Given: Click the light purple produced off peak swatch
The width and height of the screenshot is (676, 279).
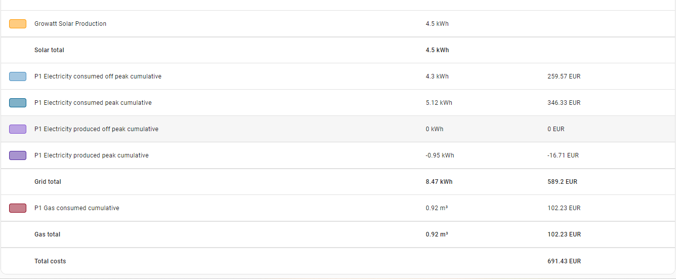Looking at the screenshot, I should coord(18,129).
